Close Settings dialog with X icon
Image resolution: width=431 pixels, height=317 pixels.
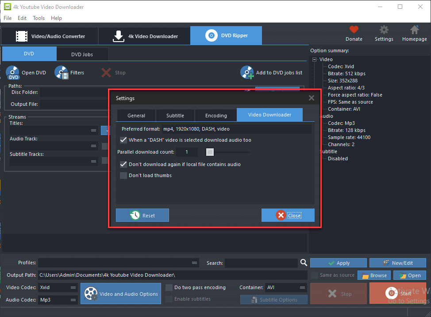click(312, 98)
